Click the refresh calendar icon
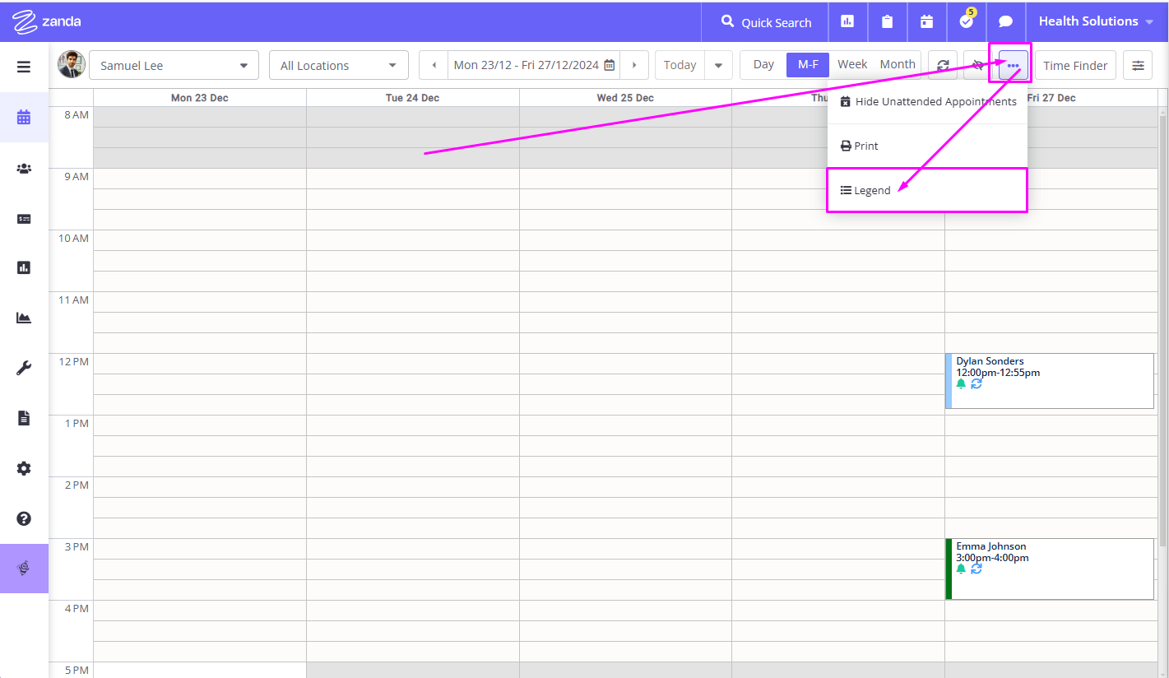Image resolution: width=1169 pixels, height=678 pixels. (x=943, y=65)
